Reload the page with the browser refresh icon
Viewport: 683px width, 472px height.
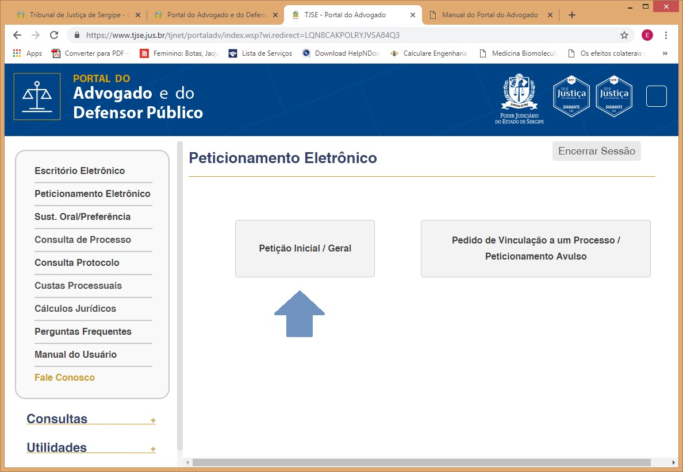point(54,35)
